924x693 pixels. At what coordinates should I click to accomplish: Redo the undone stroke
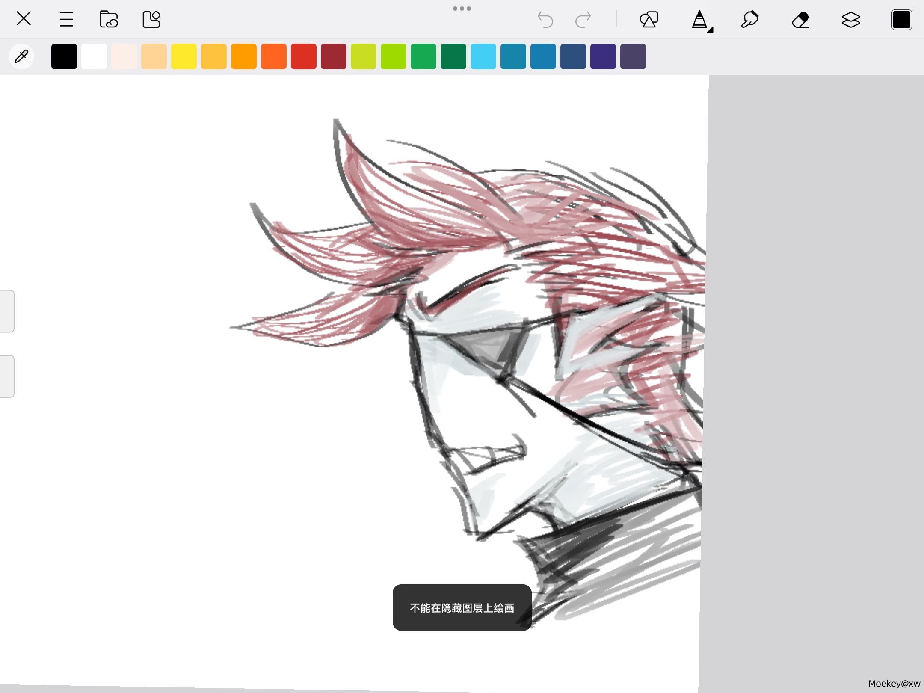(583, 20)
